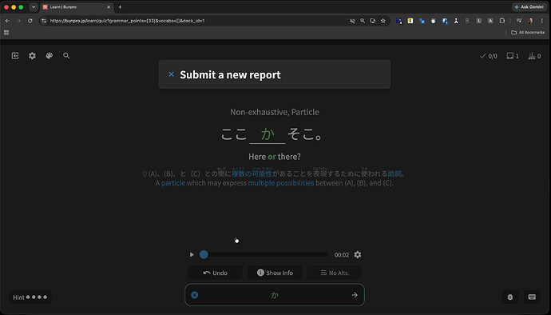Image resolution: width=551 pixels, height=315 pixels.
Task: Click the site info icon in address bar
Action: coord(44,21)
